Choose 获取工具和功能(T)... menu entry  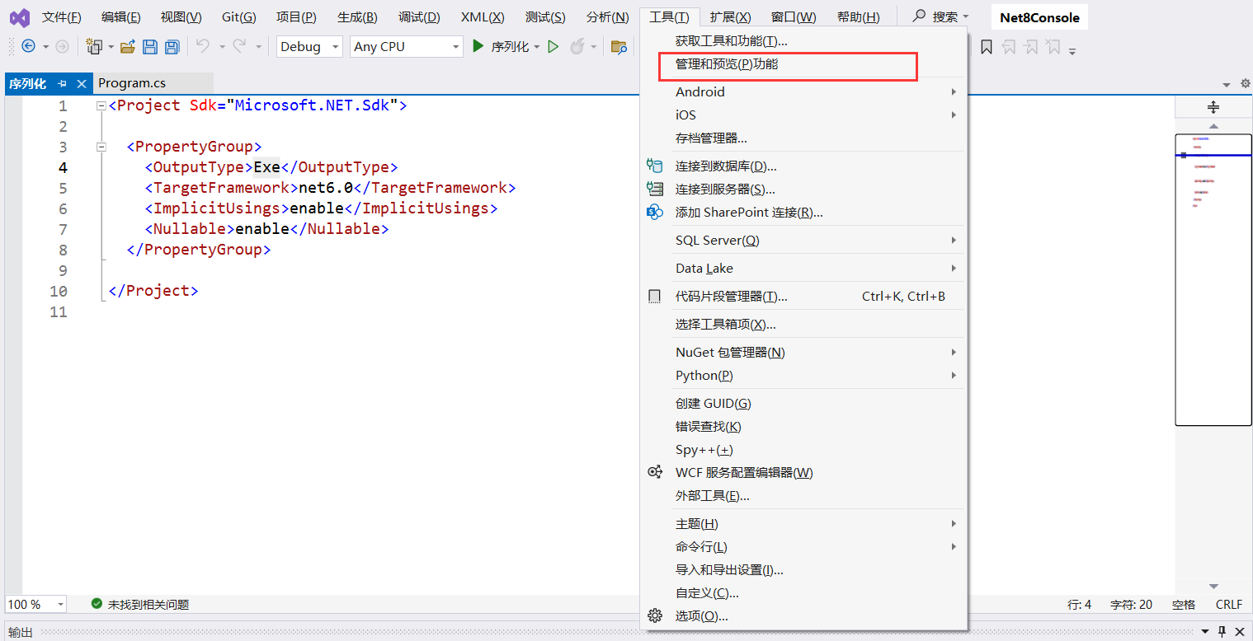[x=803, y=40]
